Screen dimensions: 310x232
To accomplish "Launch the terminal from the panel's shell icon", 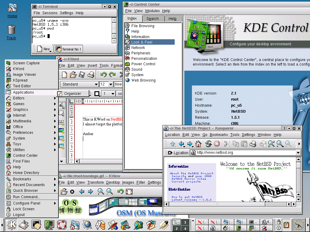I will [36, 225].
